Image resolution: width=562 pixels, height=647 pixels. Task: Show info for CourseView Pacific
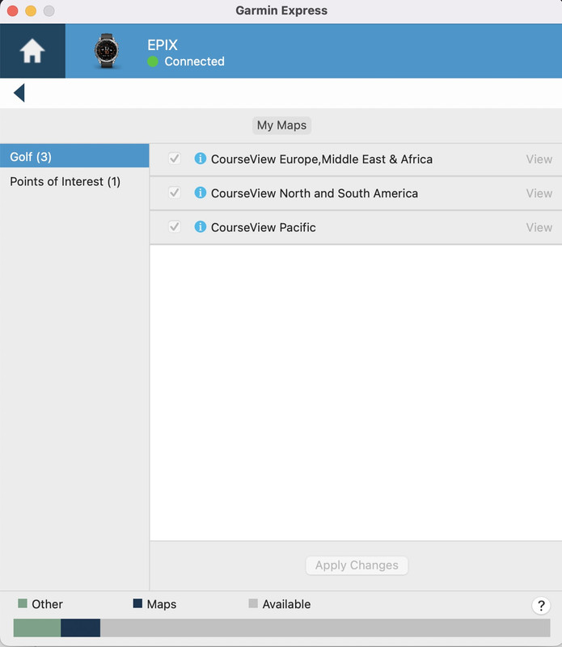[200, 226]
